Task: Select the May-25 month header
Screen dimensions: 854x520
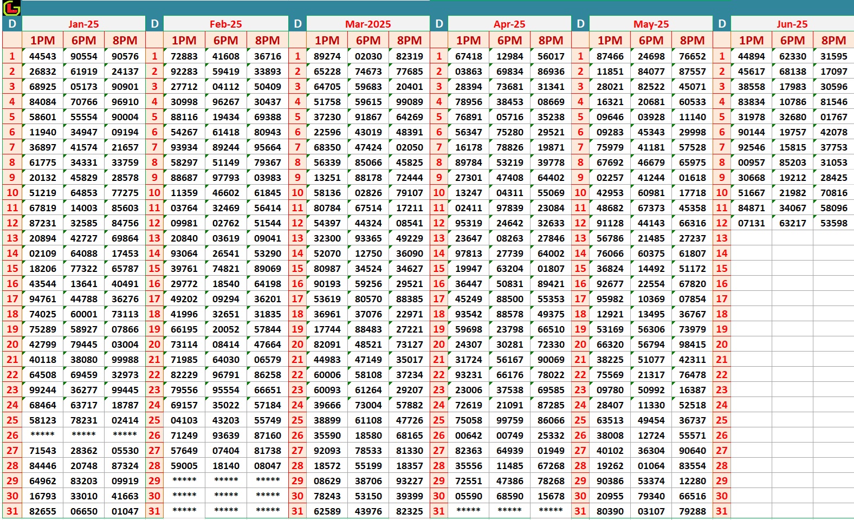Action: (651, 24)
